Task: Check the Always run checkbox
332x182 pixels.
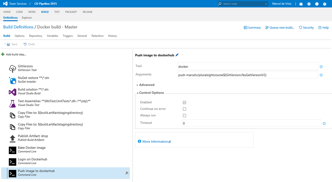Action: pos(184,115)
